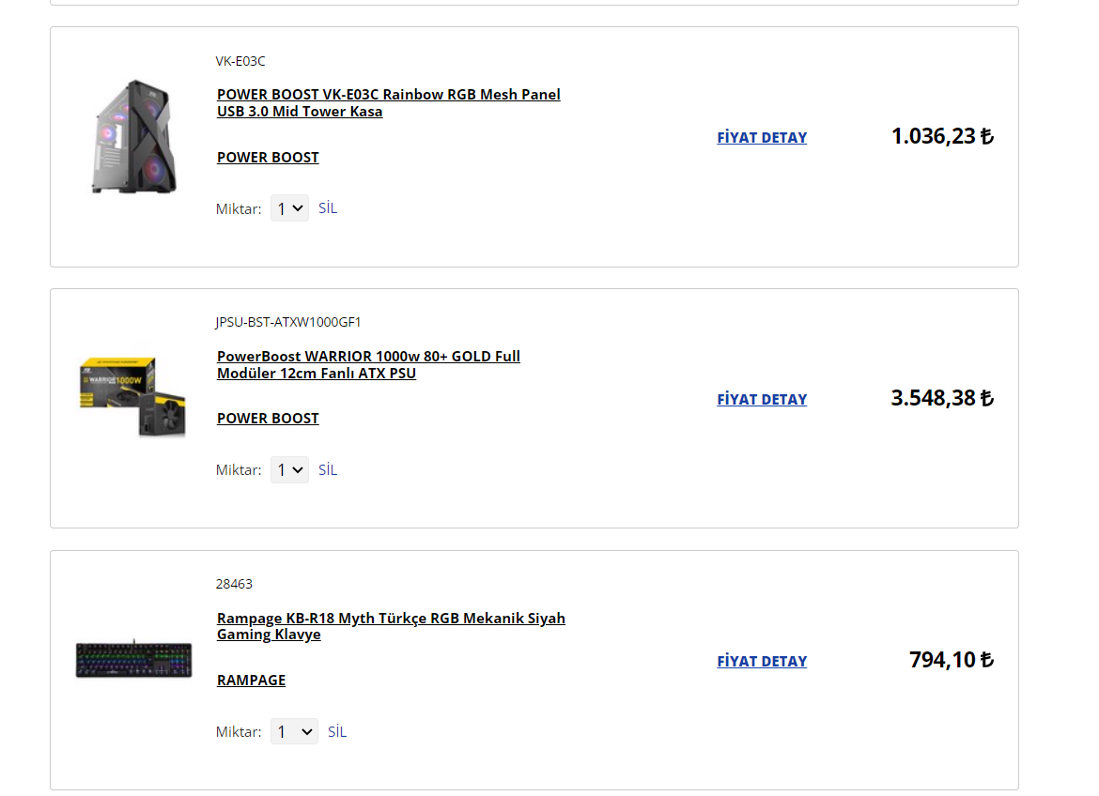Remove Rampage keyboard using SİL link
Screen dimensions: 1099x796
337,731
